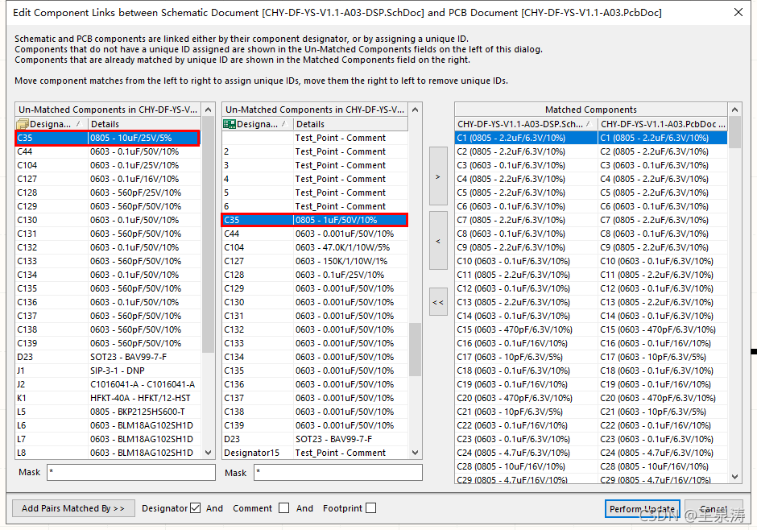Click the schematic document icon in left list header

point(23,124)
